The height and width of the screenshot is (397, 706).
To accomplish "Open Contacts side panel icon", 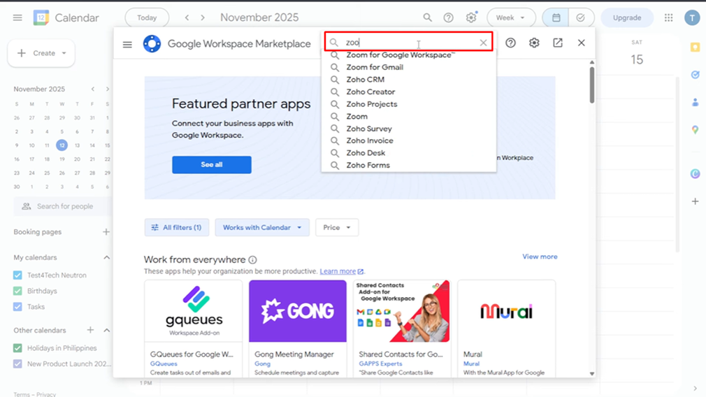I will pyautogui.click(x=696, y=103).
